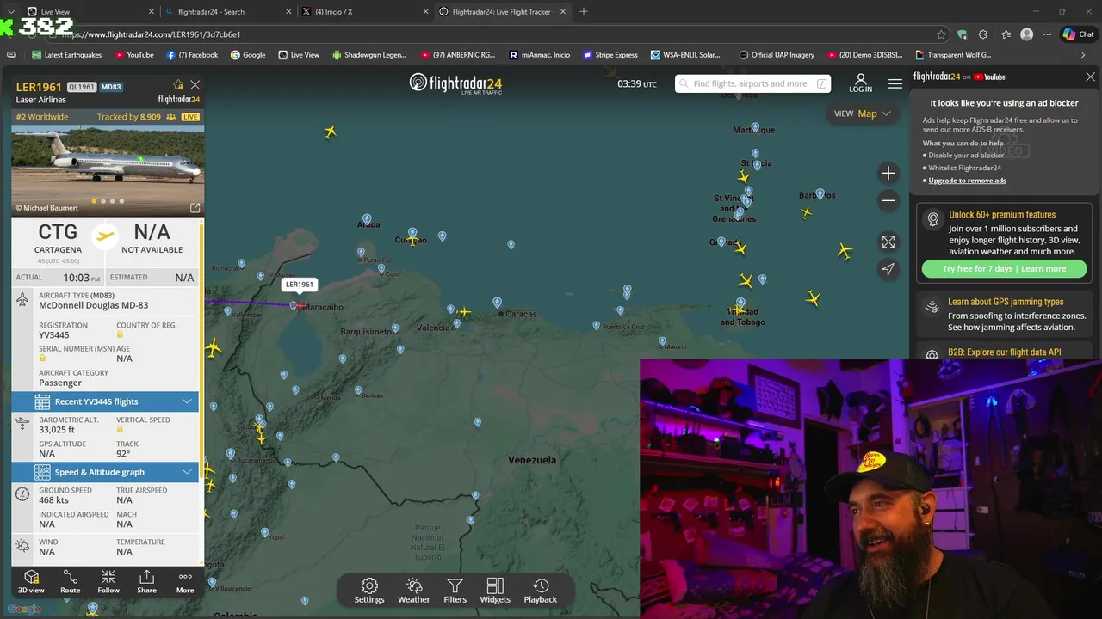Open map Settings
Viewport: 1102px width, 619px height.
coord(369,591)
